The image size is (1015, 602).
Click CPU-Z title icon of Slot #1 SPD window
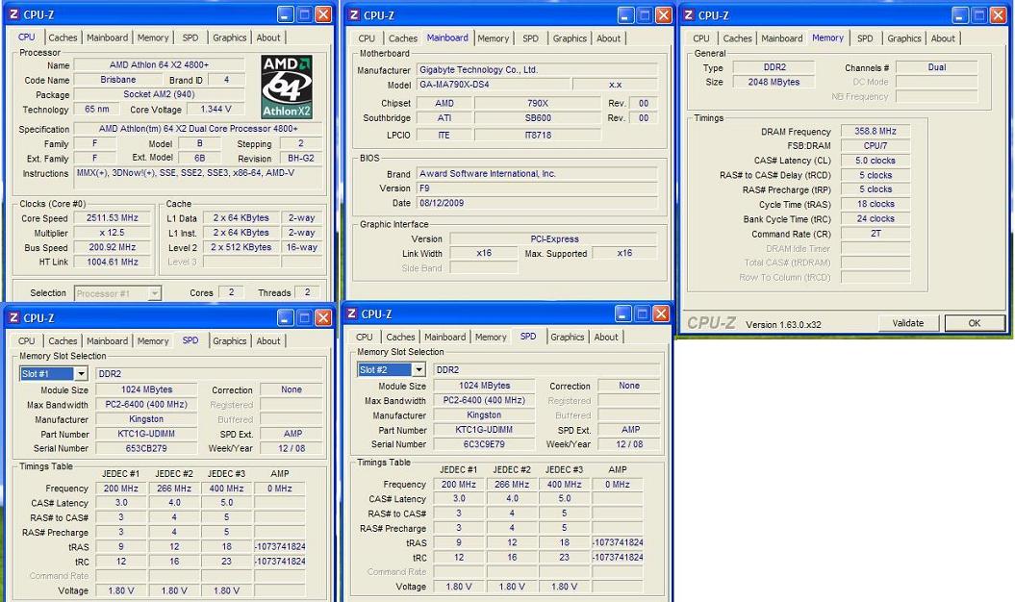click(x=13, y=317)
